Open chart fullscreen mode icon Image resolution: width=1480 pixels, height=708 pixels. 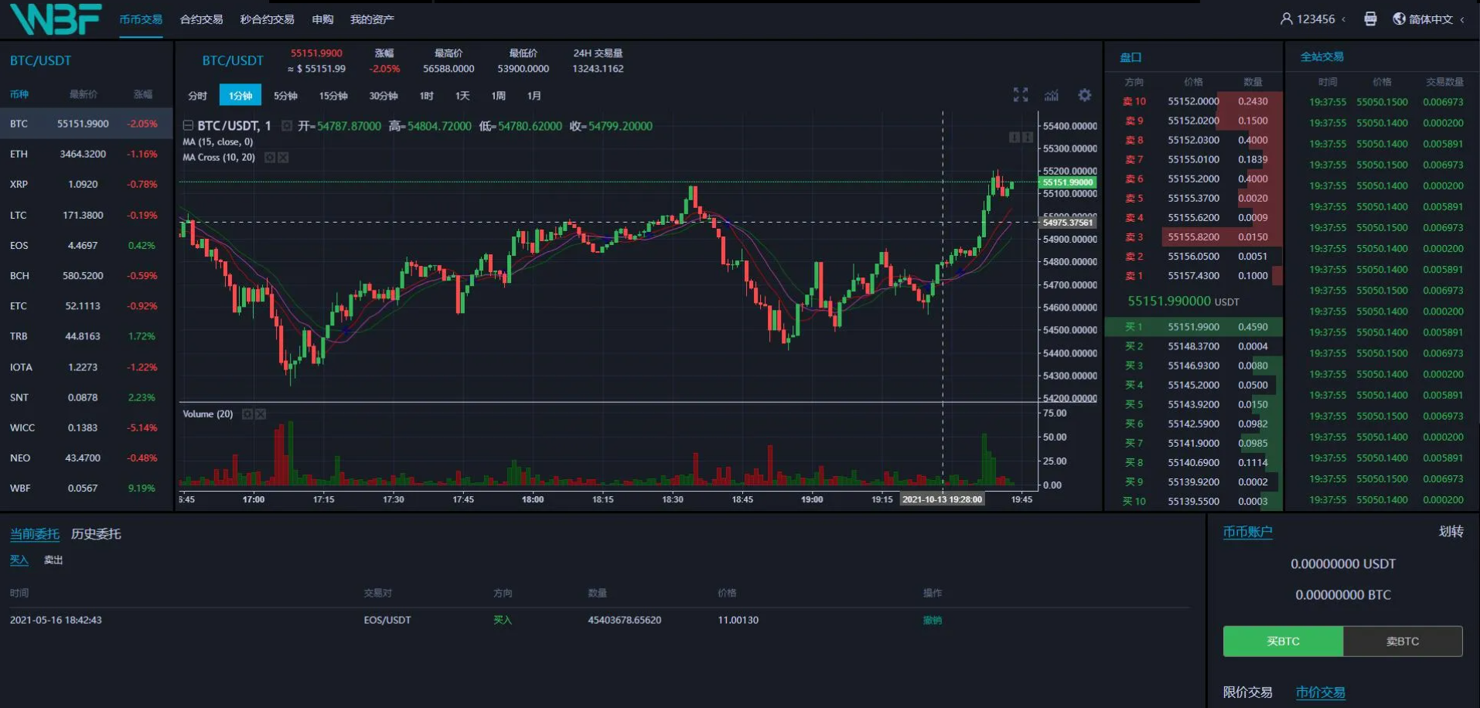pyautogui.click(x=1020, y=95)
